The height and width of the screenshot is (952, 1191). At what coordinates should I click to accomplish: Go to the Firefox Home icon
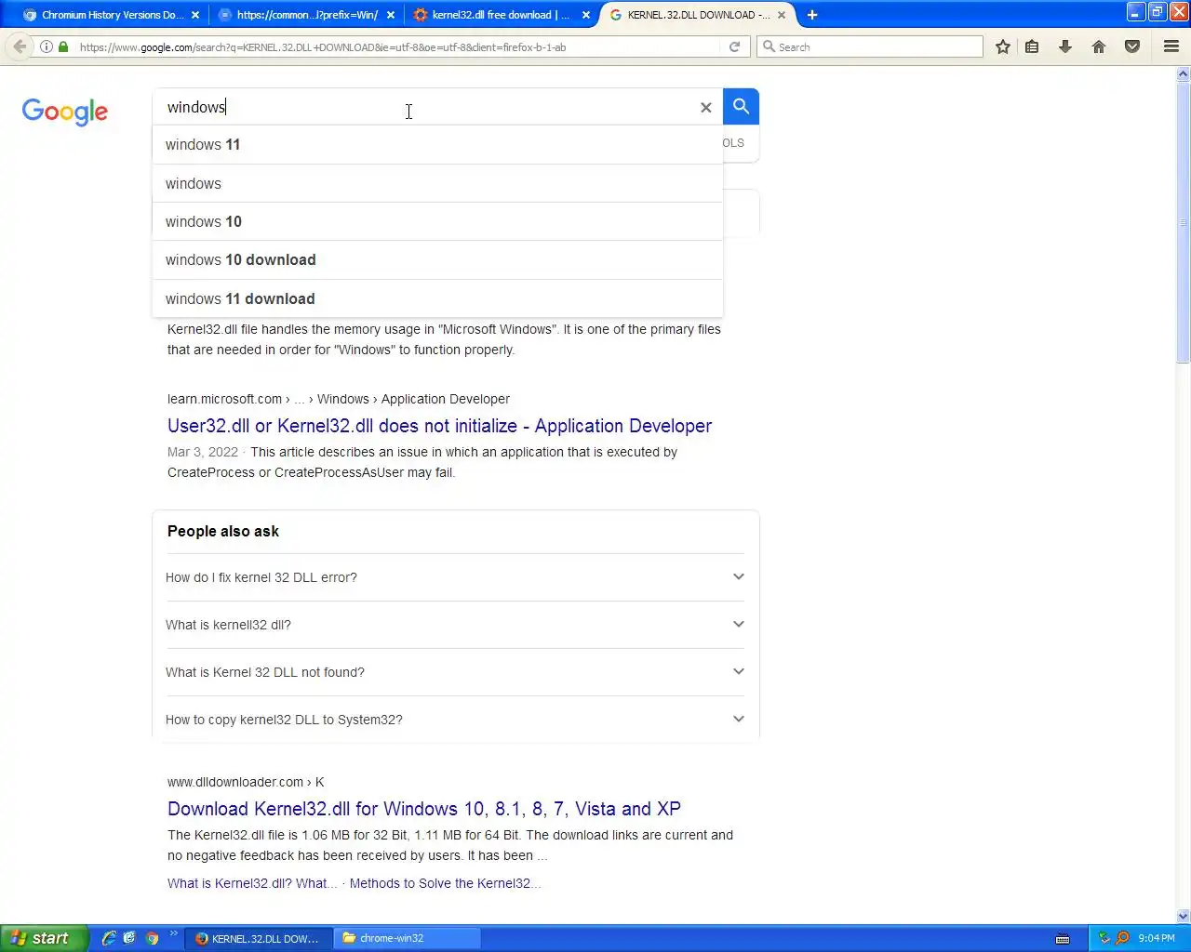coord(1099,46)
